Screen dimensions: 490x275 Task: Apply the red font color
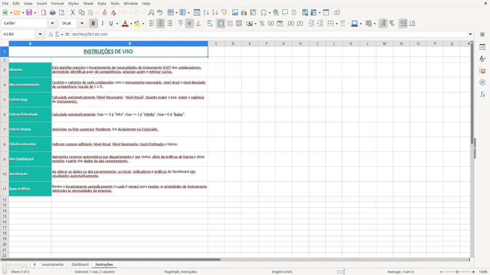point(125,24)
